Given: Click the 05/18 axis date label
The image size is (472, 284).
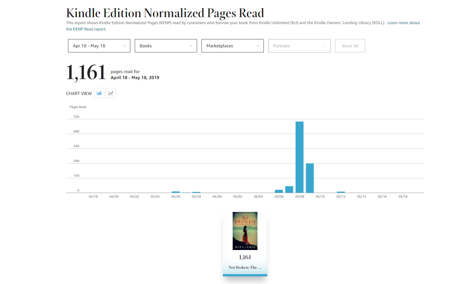Looking at the screenshot, I should click(403, 197).
